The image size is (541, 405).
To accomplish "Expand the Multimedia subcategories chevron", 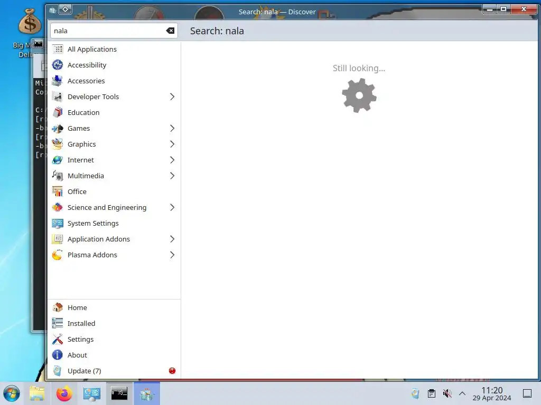I will pos(172,176).
